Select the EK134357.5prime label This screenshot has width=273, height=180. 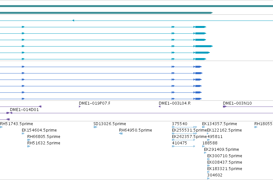point(219,124)
